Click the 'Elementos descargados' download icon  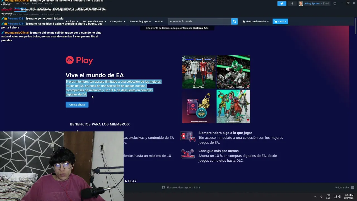164,188
